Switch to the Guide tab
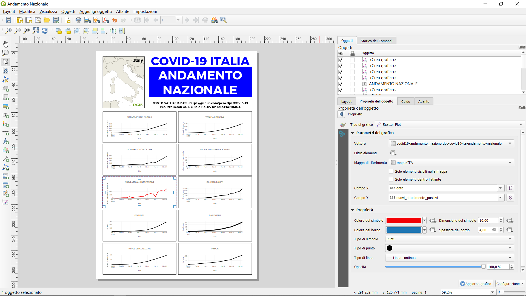 (405, 101)
